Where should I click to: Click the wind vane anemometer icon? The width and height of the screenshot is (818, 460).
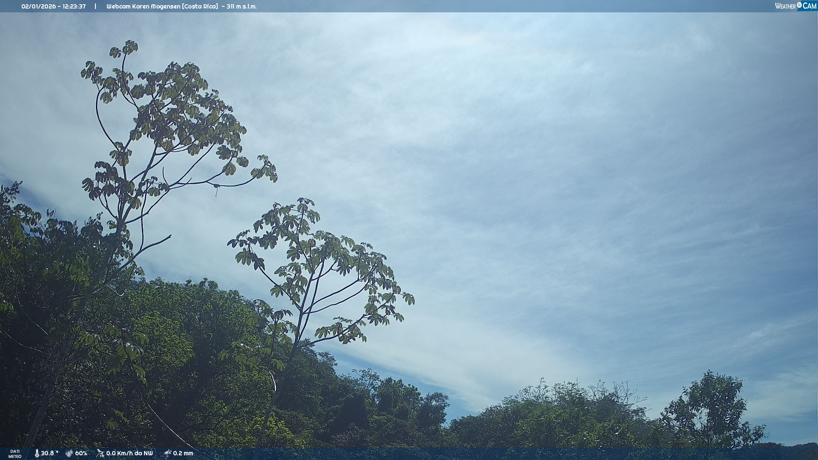[100, 453]
